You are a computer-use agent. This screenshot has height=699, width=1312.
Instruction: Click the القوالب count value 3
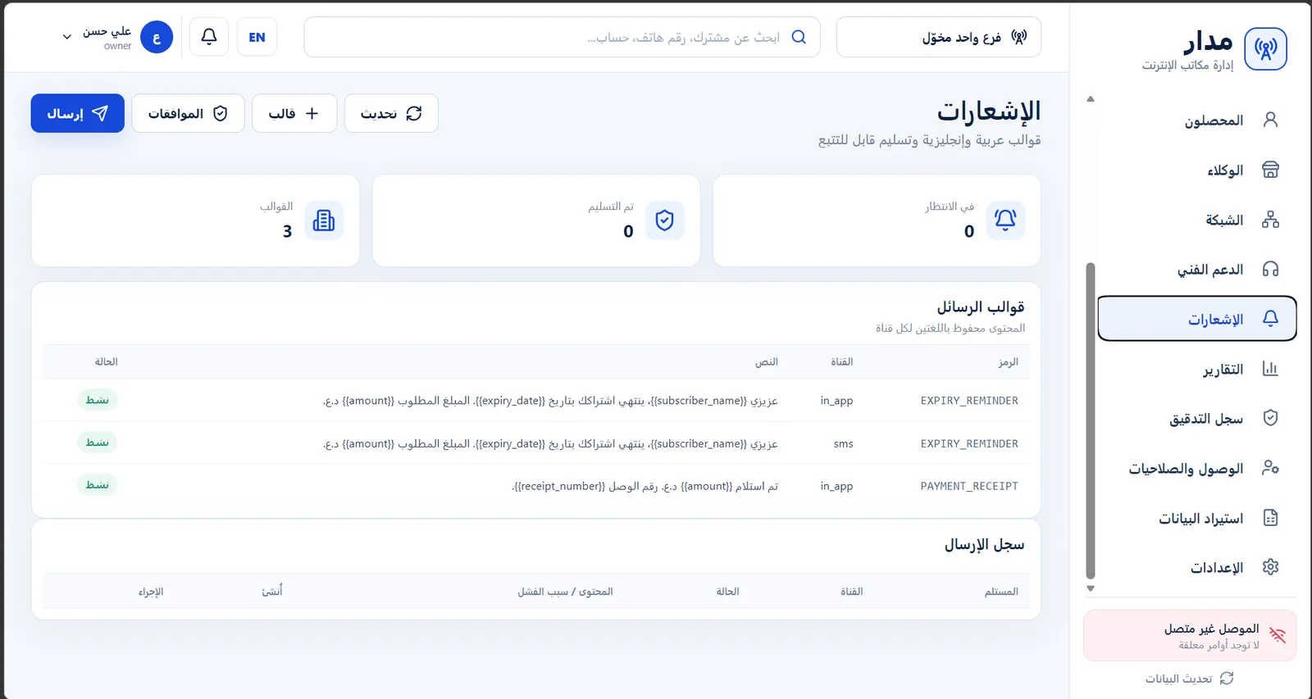click(287, 231)
